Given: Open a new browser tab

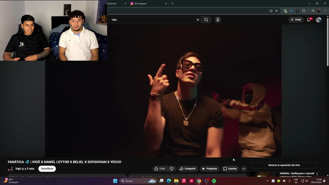Looking at the screenshot, I should [x=172, y=4].
